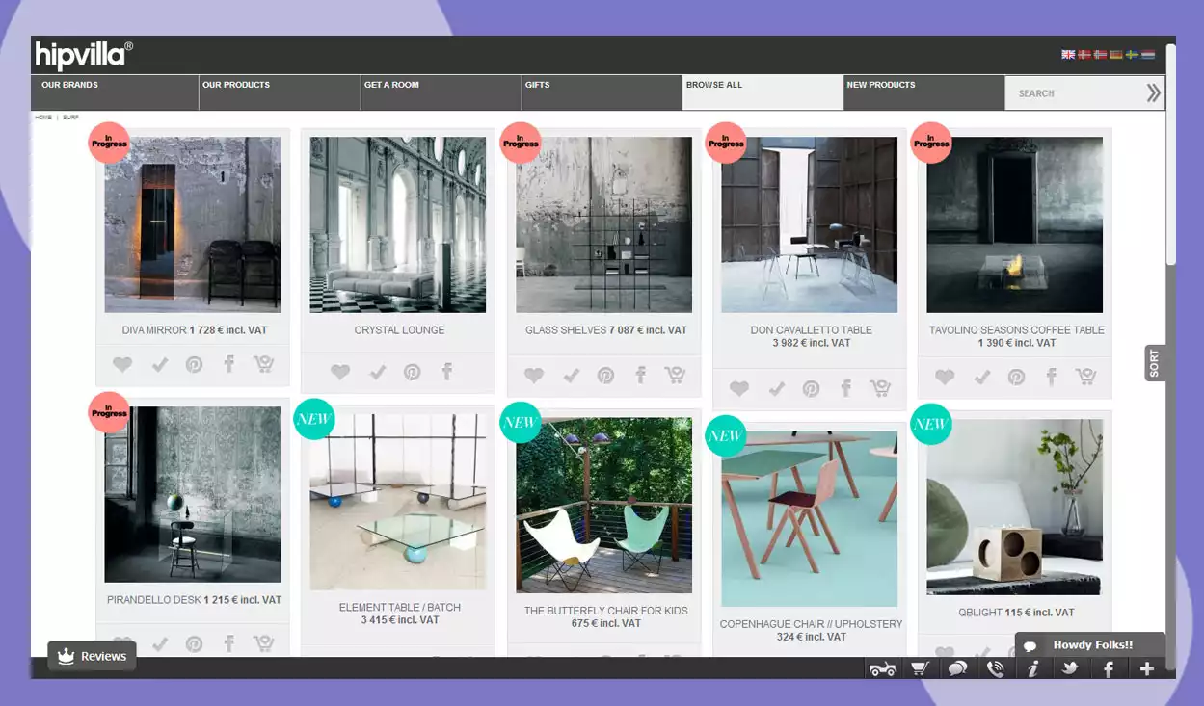
Task: Expand the Sort side tab
Action: tap(1155, 363)
